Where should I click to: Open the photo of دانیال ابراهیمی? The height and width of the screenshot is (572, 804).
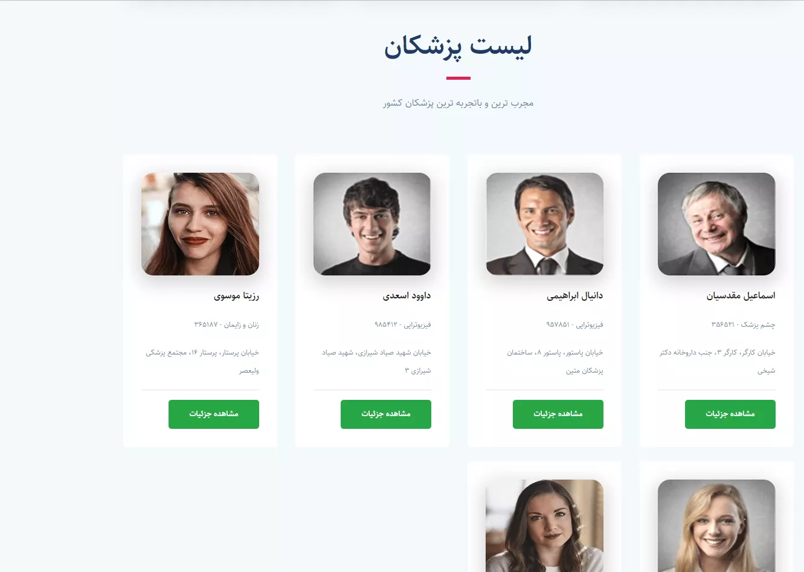point(545,224)
